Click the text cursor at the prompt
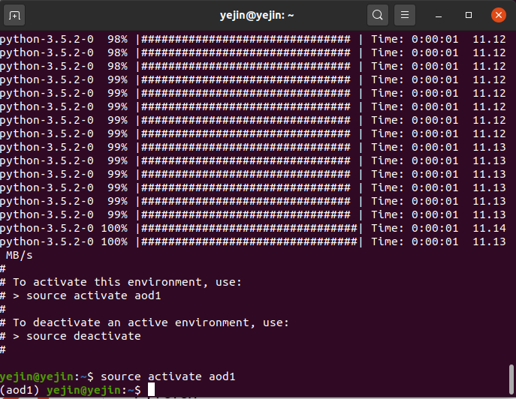516x399 pixels. pos(151,390)
